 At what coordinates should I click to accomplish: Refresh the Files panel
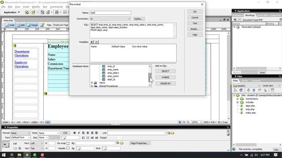coord(241,90)
